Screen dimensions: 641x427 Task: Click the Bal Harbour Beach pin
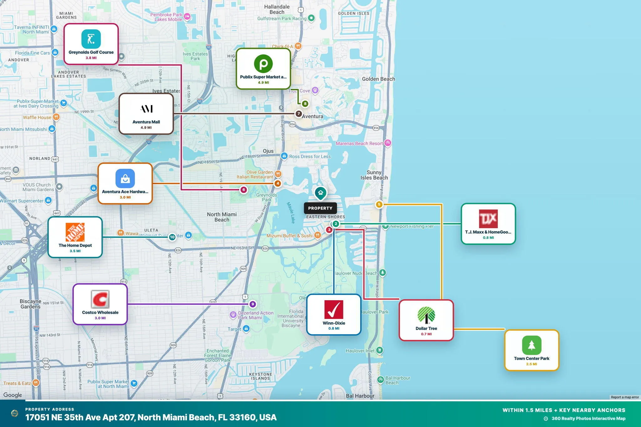point(380,380)
